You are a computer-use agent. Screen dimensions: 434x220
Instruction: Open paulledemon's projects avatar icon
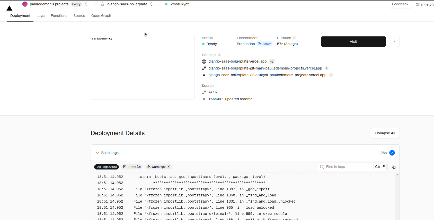click(x=25, y=4)
